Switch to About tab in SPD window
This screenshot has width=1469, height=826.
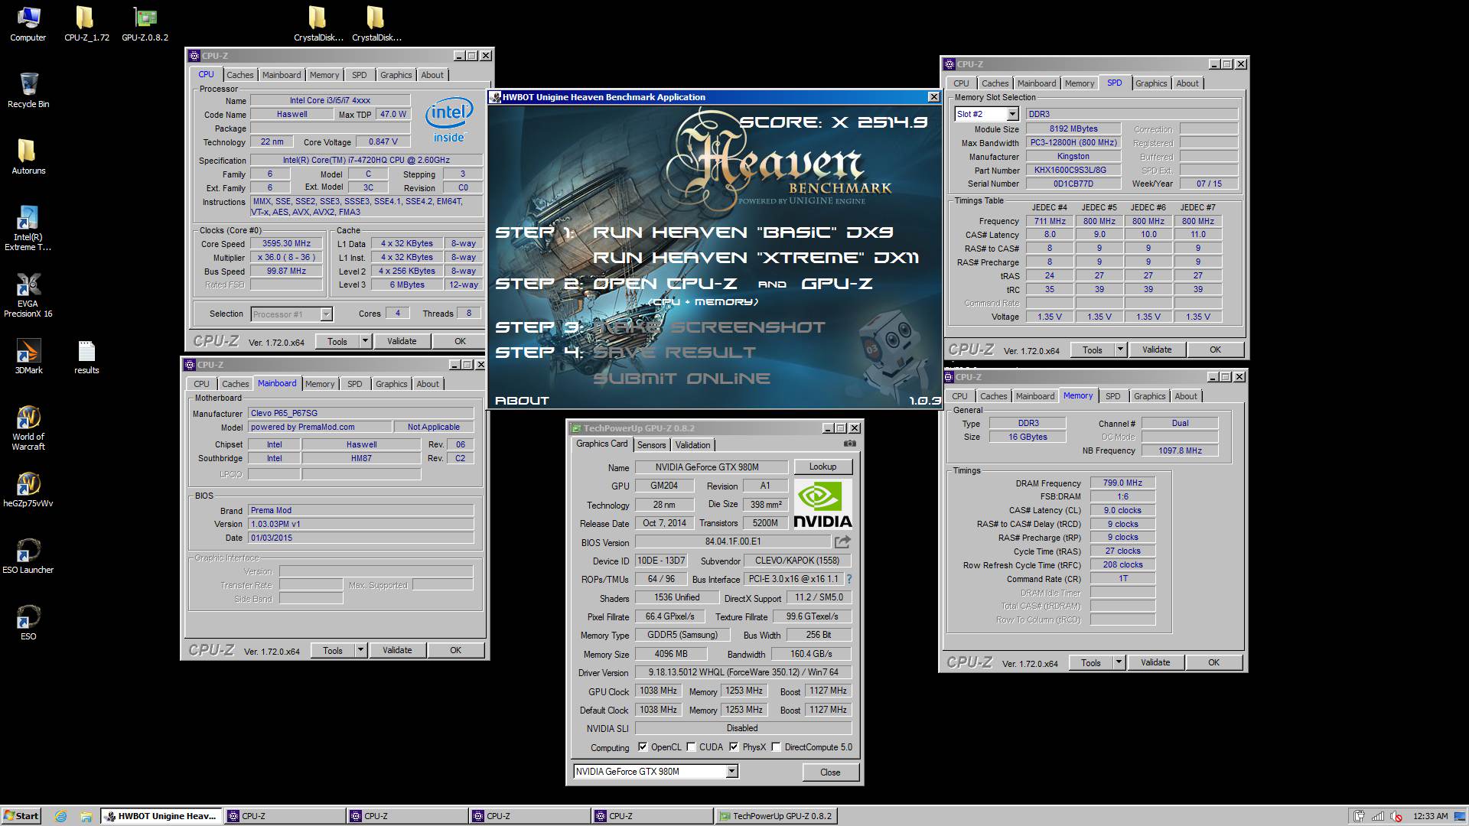click(1187, 83)
